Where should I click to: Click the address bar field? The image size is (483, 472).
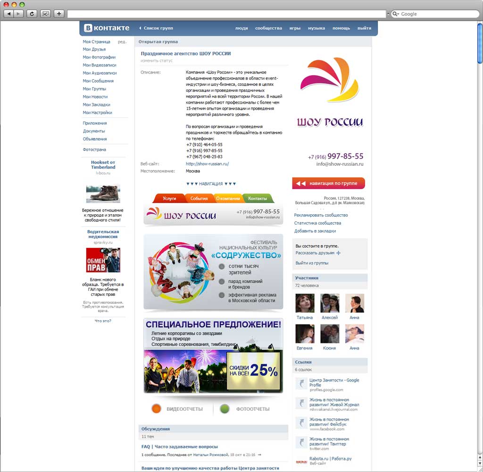click(227, 14)
